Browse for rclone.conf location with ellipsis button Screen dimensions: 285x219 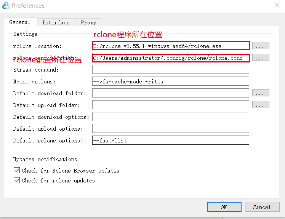pos(261,58)
